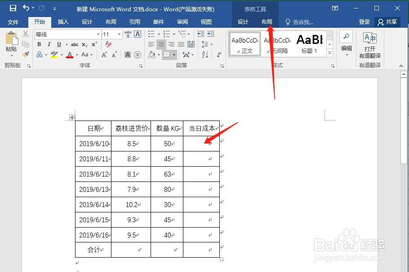Image resolution: width=409 pixels, height=272 pixels.
Task: Click the Numbering list icon
Action: point(167,34)
